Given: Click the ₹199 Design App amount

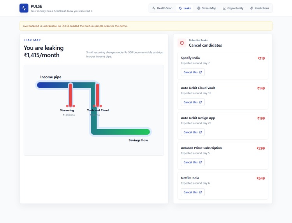Looking at the screenshot, I should (x=261, y=118).
